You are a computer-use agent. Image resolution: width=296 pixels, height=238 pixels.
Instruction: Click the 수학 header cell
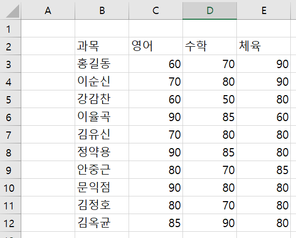point(210,46)
